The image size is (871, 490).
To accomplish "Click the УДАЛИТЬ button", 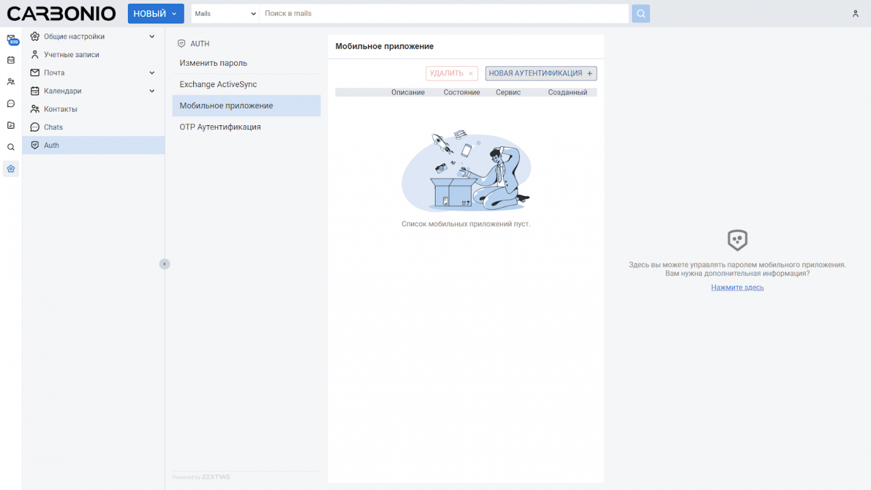I will [452, 73].
